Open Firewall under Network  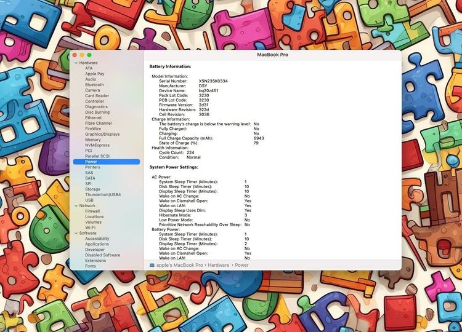click(x=92, y=211)
